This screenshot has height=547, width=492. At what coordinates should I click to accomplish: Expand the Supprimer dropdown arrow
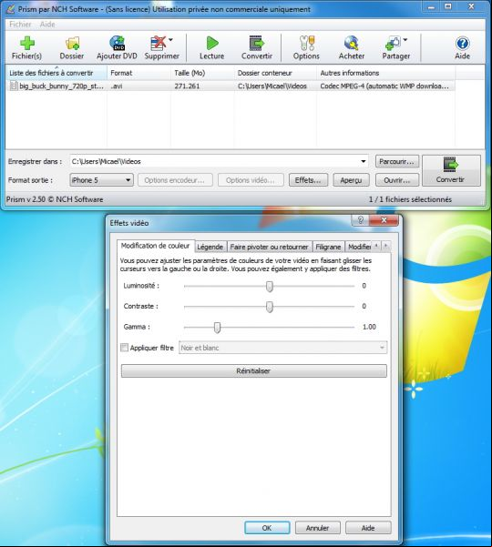point(170,40)
